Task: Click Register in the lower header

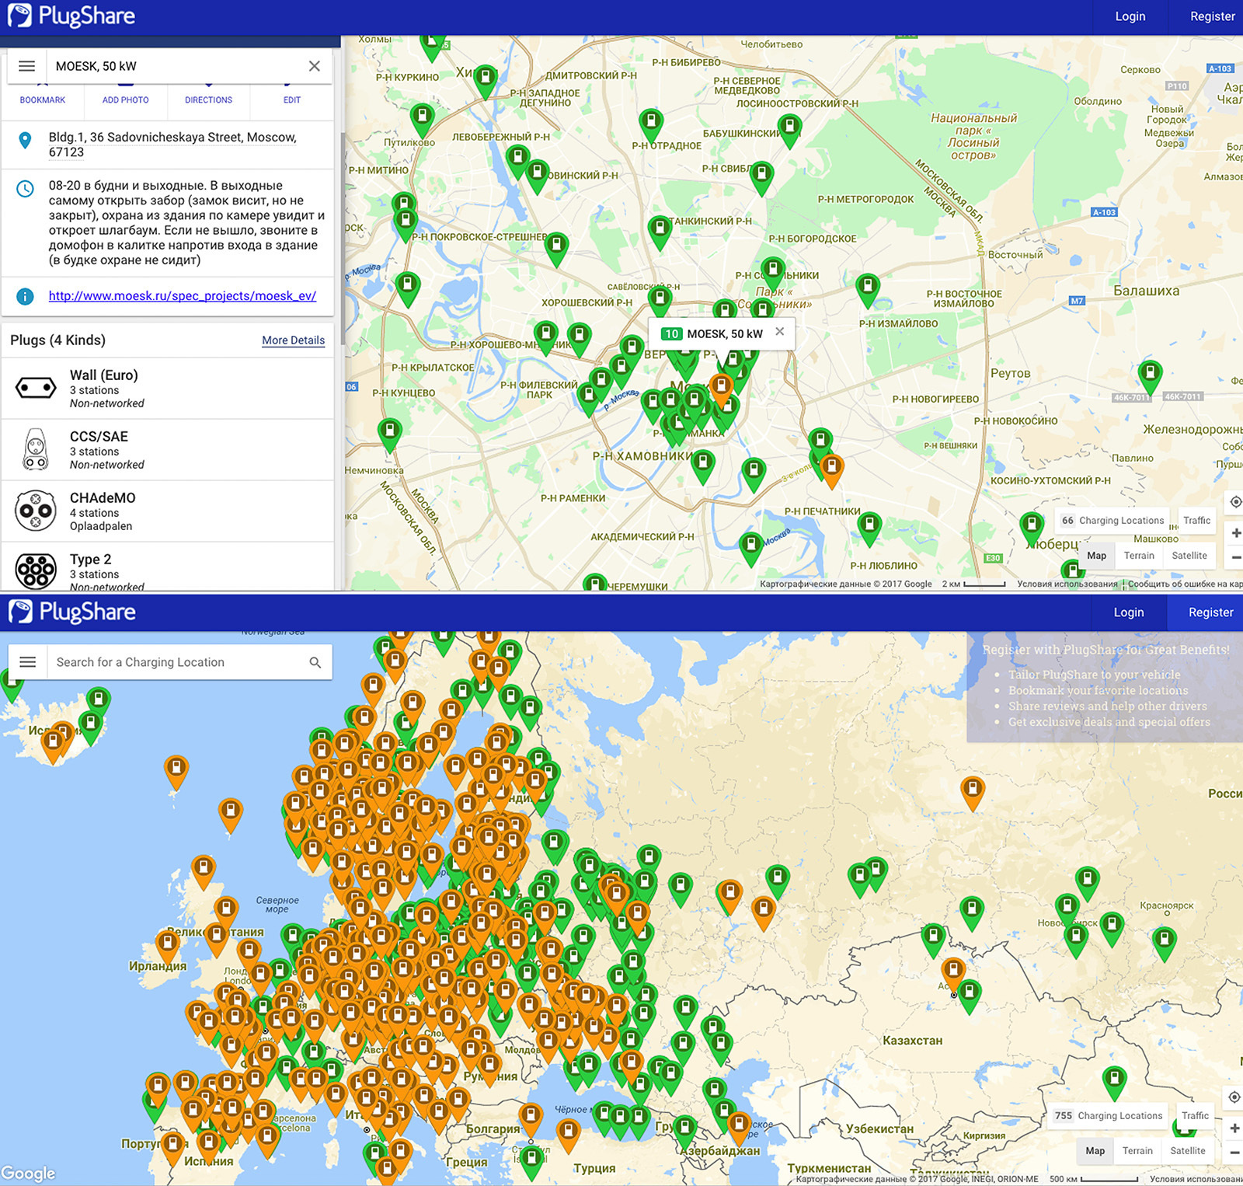Action: tap(1210, 612)
